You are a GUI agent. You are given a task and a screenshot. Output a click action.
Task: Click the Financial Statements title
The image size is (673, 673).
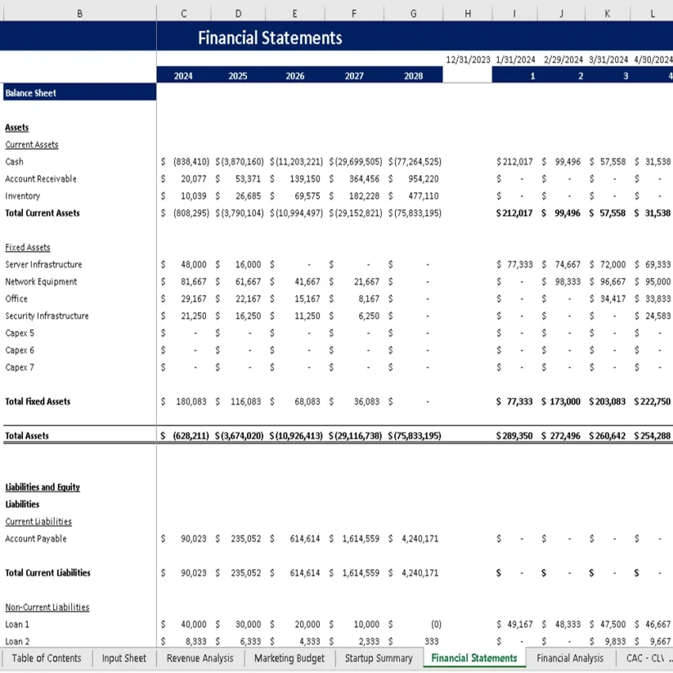pos(270,38)
